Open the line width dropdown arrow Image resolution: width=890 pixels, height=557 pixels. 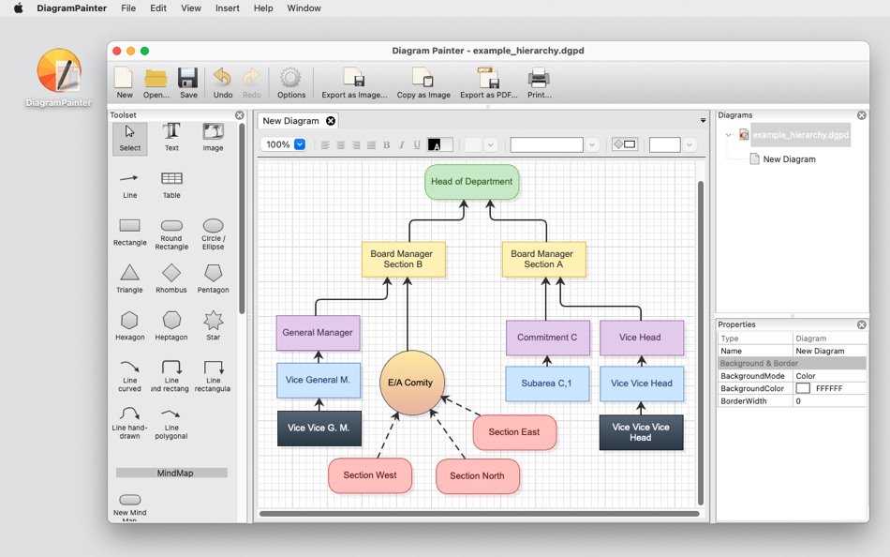pyautogui.click(x=690, y=145)
